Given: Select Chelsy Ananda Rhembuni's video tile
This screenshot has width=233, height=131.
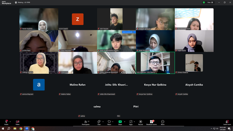Looking at the screenshot, I should coord(116,63).
